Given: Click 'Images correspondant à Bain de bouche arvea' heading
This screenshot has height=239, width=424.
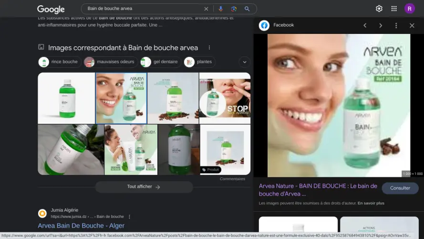Looking at the screenshot, I should (123, 48).
